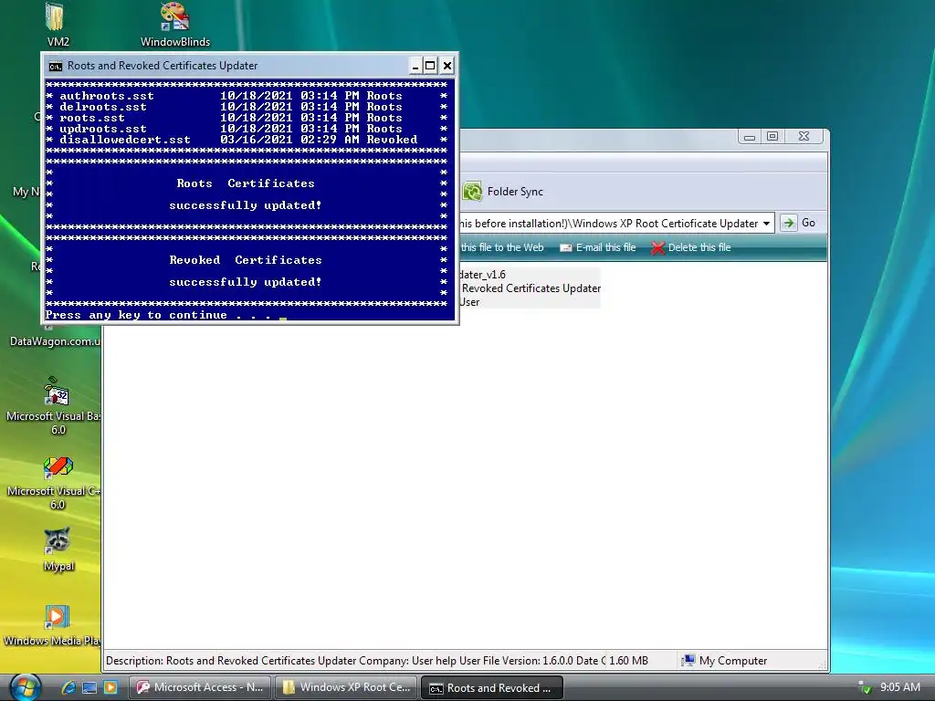Click the console window system menu icon
Screen dimensions: 935x701
click(x=56, y=66)
